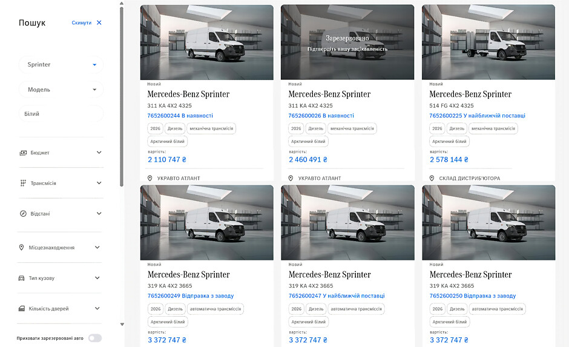Click the Пошук heading
The height and width of the screenshot is (347, 569).
pyautogui.click(x=32, y=22)
